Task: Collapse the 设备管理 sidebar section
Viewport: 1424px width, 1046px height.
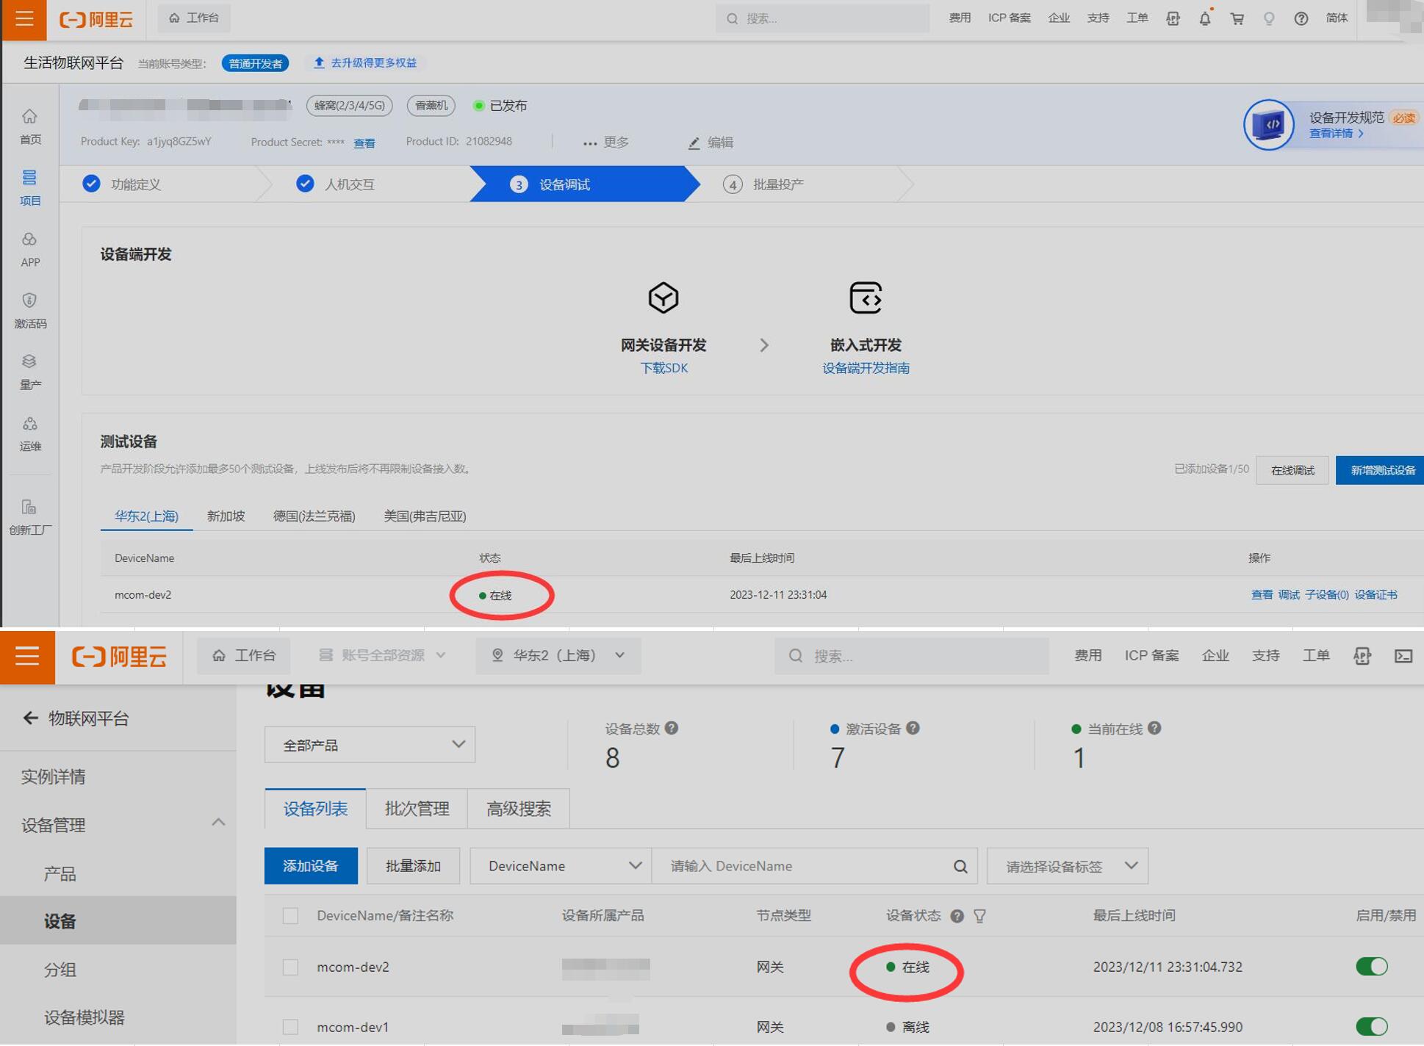Action: point(218,823)
